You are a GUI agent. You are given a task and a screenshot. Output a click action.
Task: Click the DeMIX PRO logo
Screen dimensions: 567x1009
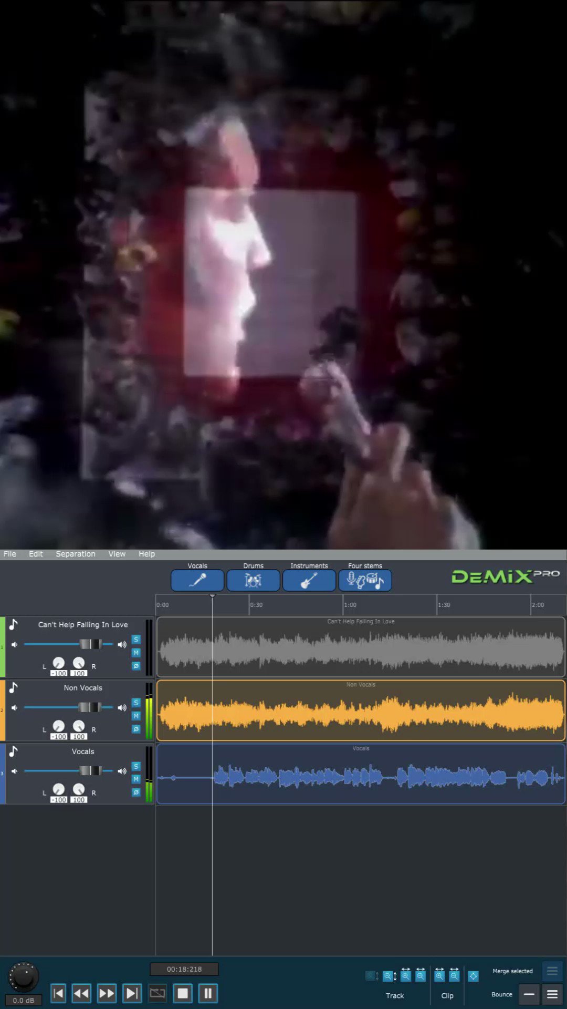point(506,576)
